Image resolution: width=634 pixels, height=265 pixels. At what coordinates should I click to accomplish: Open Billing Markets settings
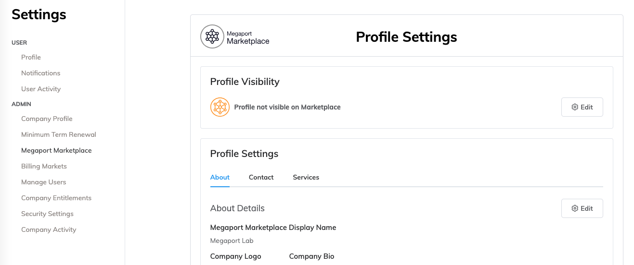click(44, 166)
